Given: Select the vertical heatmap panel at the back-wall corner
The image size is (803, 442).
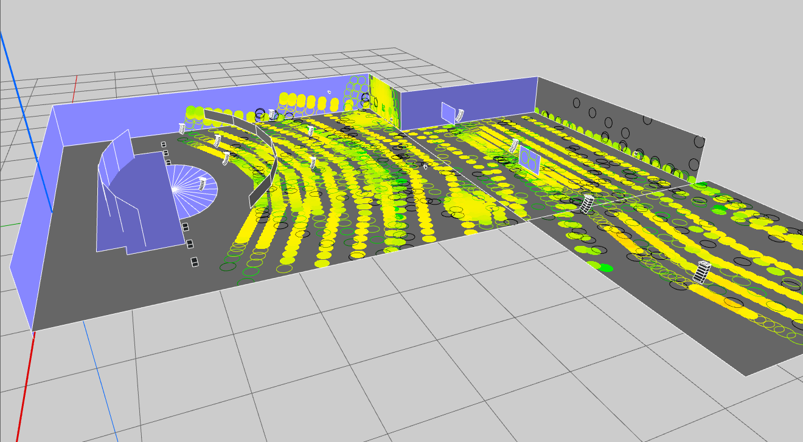Looking at the screenshot, I should 384,100.
